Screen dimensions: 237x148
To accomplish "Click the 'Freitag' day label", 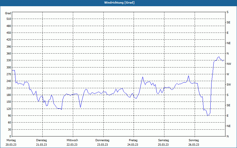I will [x=133, y=140].
